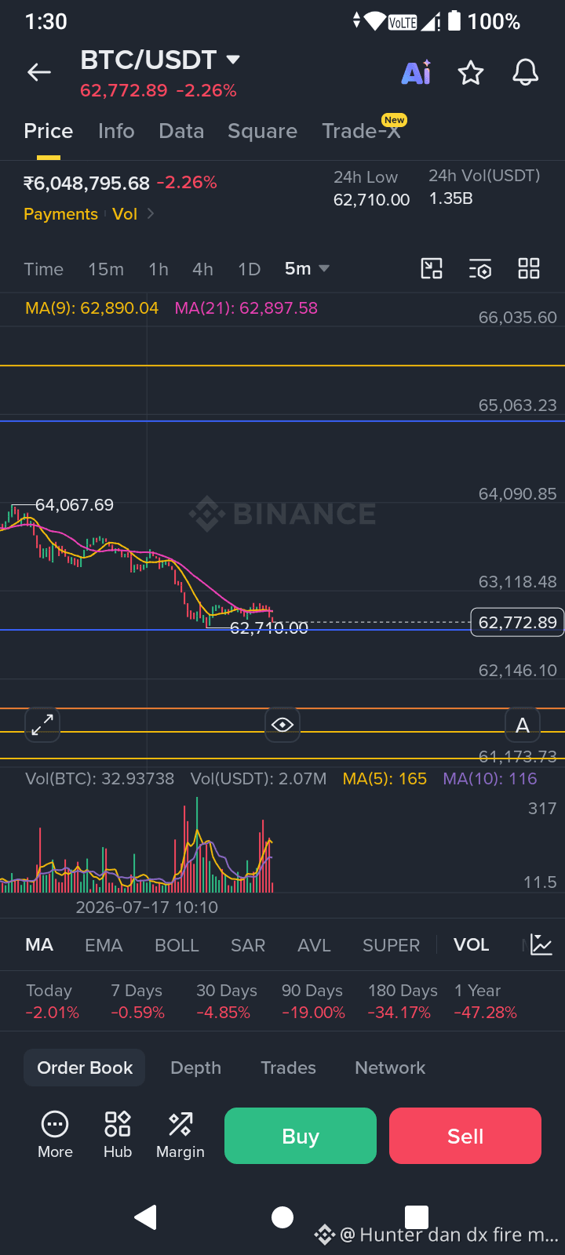Tap the current price label 62,772.89 on axis
The height and width of the screenshot is (1255, 565).
517,622
